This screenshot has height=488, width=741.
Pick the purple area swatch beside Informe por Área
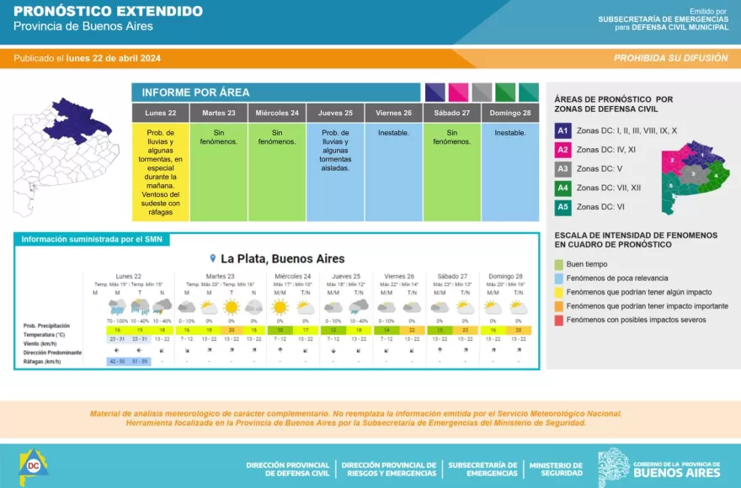pos(434,92)
